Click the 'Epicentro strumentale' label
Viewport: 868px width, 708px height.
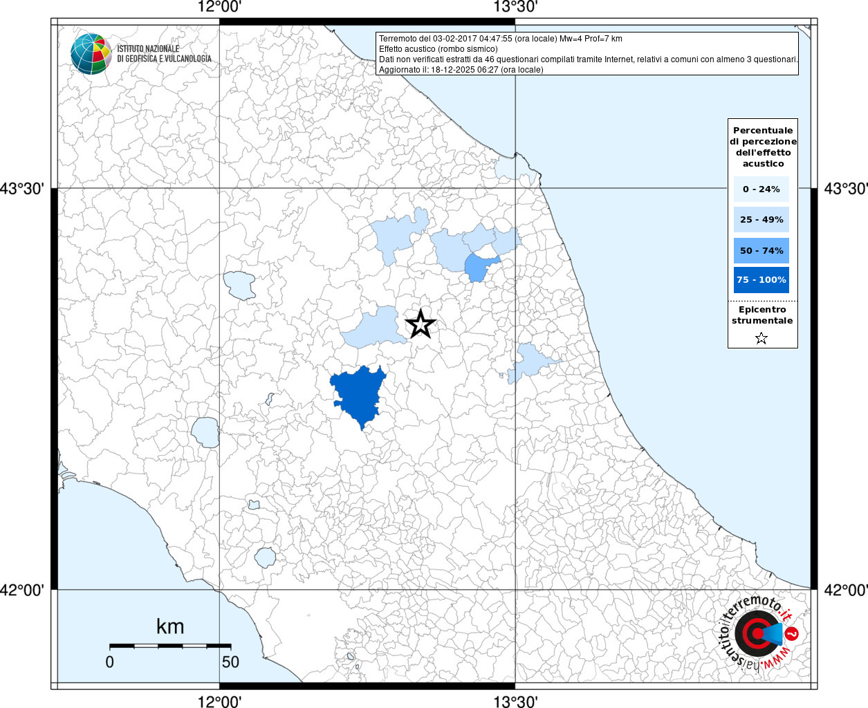[762, 315]
